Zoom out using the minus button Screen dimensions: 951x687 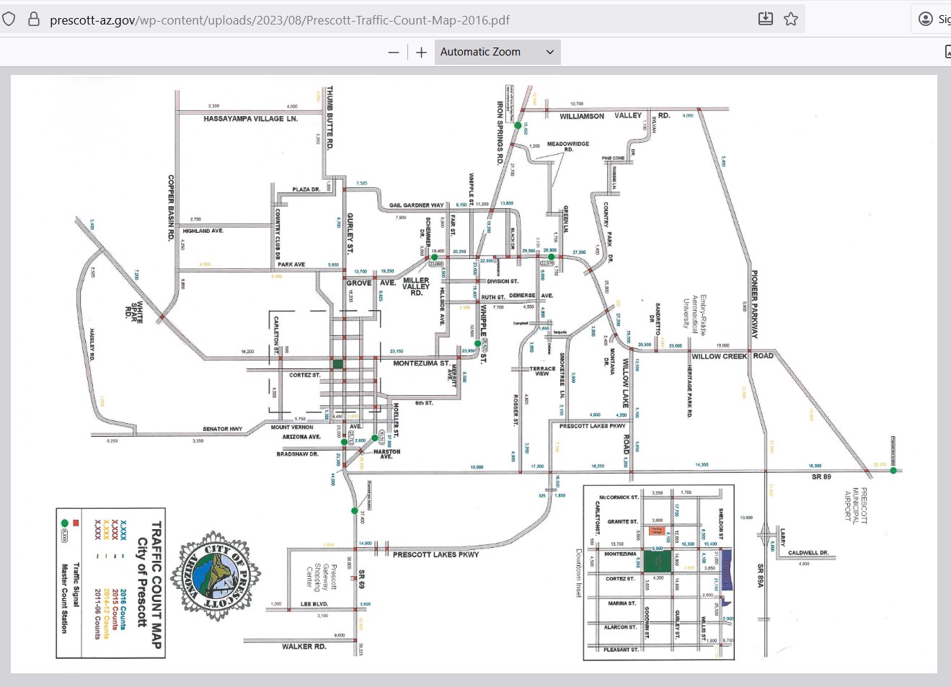click(x=393, y=52)
